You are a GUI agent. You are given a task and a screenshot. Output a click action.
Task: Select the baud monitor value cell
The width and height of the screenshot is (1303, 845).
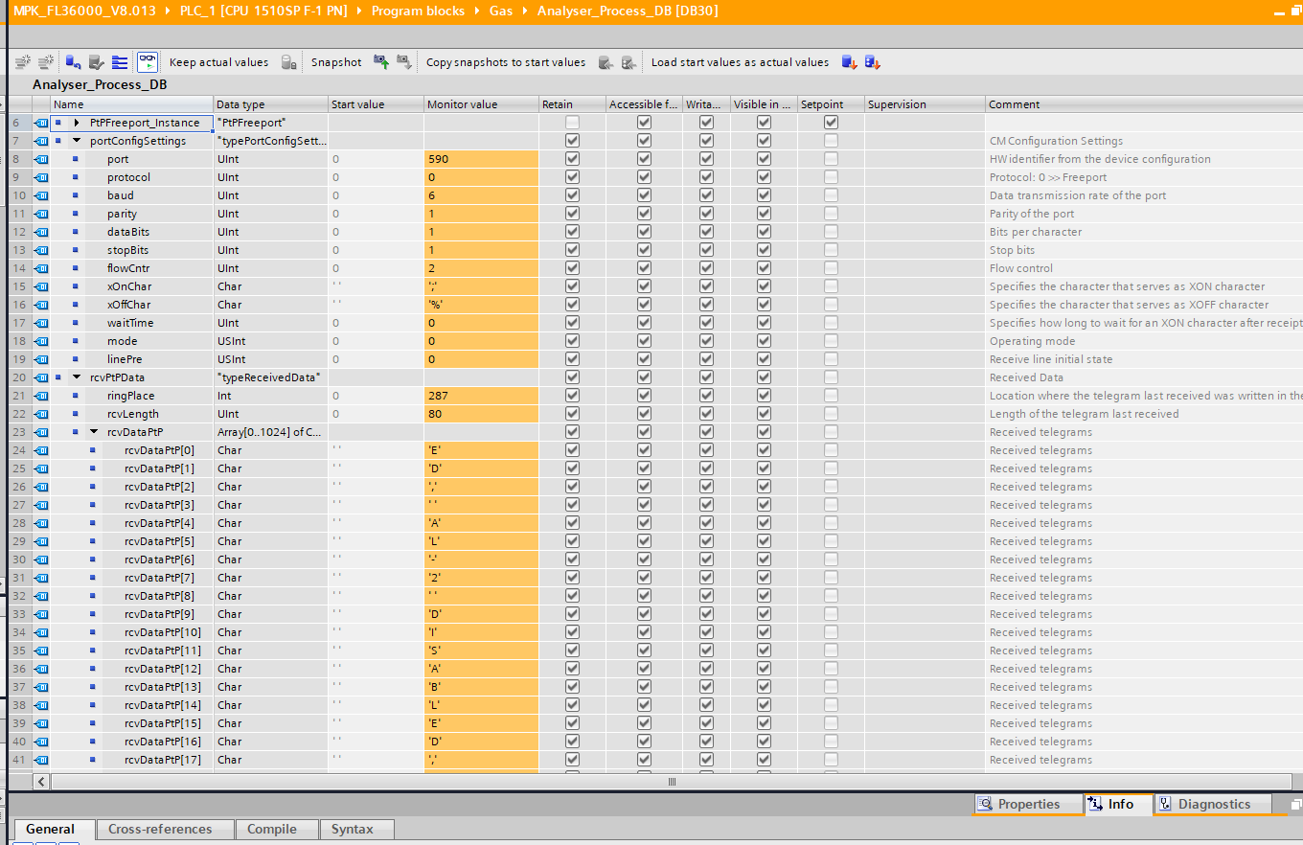click(480, 195)
